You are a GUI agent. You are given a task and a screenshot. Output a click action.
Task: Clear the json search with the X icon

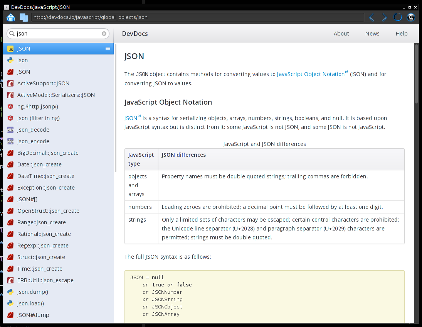point(104,34)
